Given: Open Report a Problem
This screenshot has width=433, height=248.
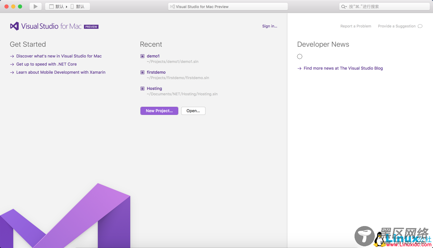Looking at the screenshot, I should 356,26.
